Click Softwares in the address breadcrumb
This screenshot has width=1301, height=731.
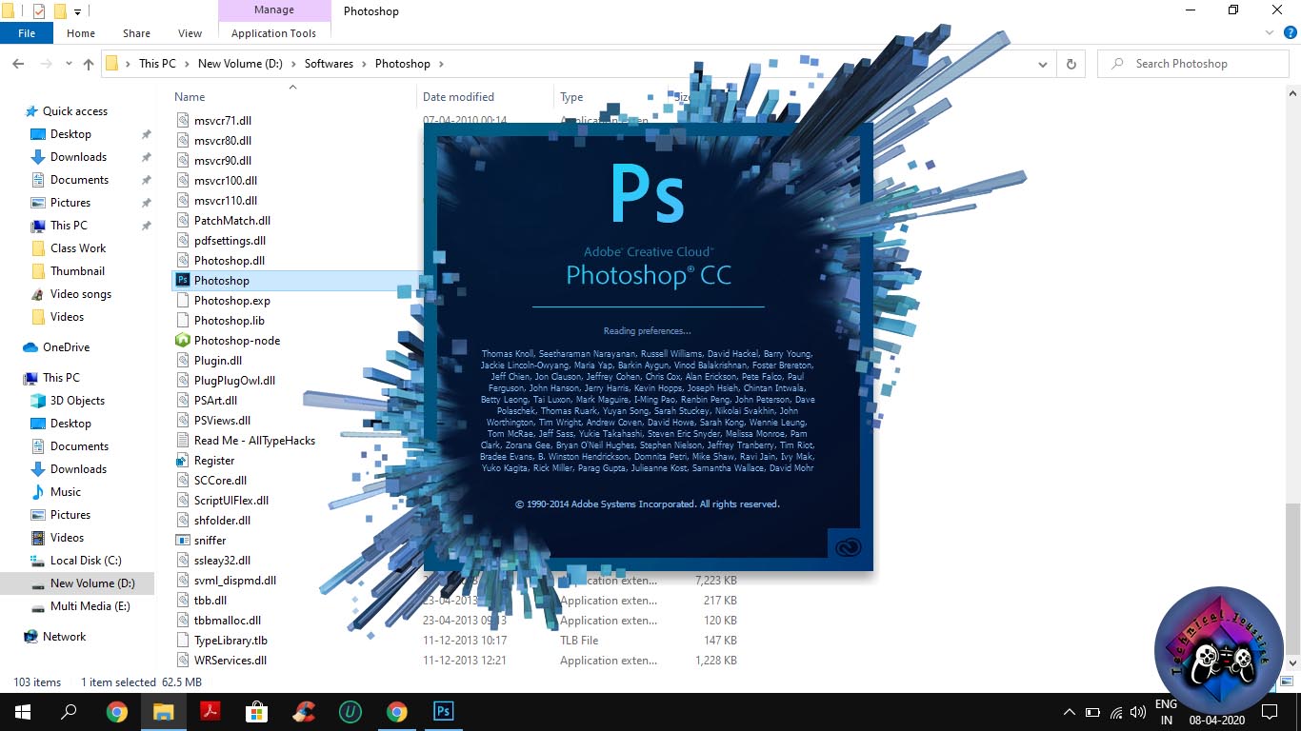point(329,64)
